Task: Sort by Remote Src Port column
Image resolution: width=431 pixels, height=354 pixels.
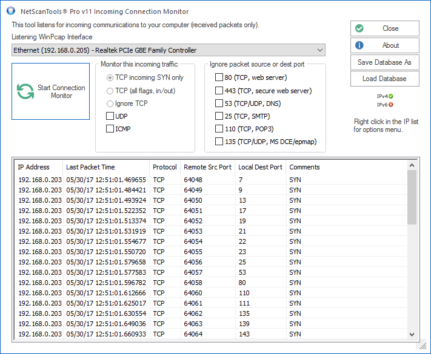Action: point(207,167)
